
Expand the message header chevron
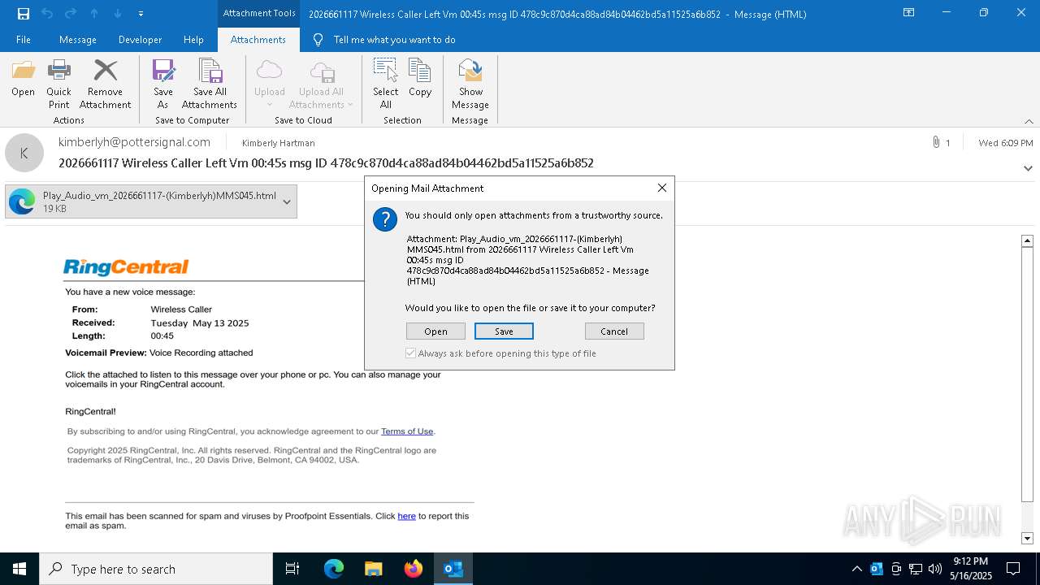click(x=1029, y=168)
